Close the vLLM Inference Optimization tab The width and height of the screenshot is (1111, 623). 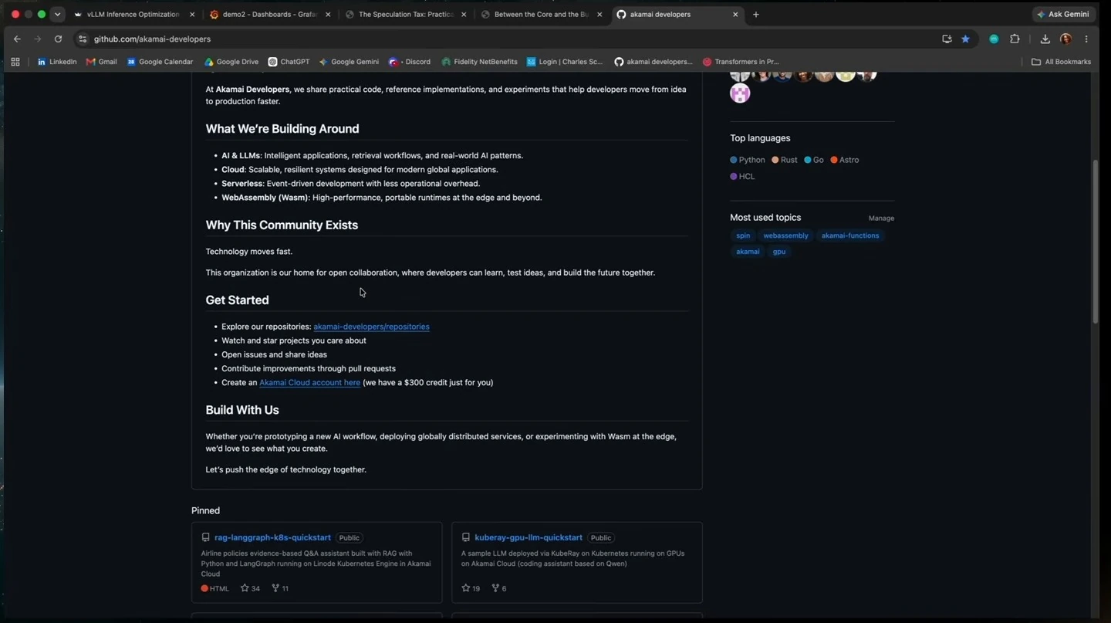pyautogui.click(x=192, y=15)
